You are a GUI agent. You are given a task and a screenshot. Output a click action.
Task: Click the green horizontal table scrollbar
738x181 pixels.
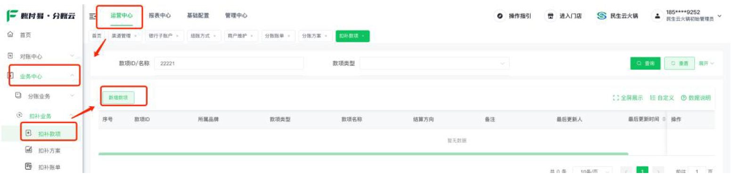(363, 153)
